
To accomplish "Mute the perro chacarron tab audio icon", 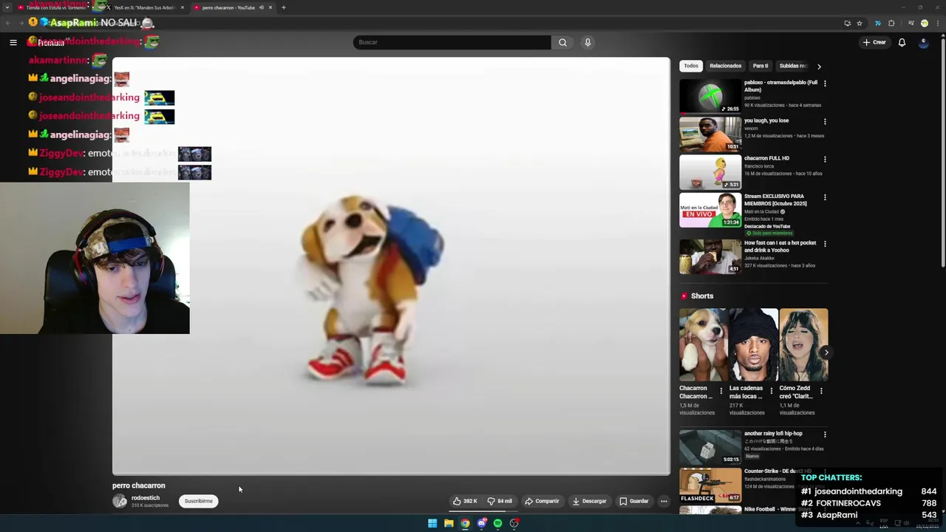I will pos(261,7).
